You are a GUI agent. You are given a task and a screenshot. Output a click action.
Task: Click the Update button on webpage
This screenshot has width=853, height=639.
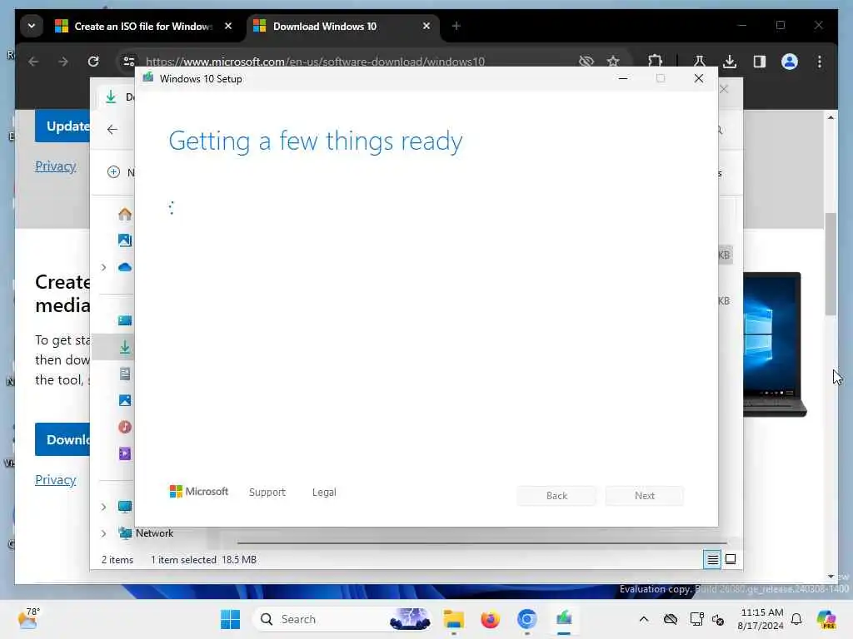(62, 126)
